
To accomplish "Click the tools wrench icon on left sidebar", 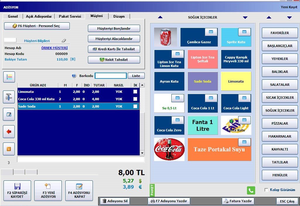I will tap(9, 97).
